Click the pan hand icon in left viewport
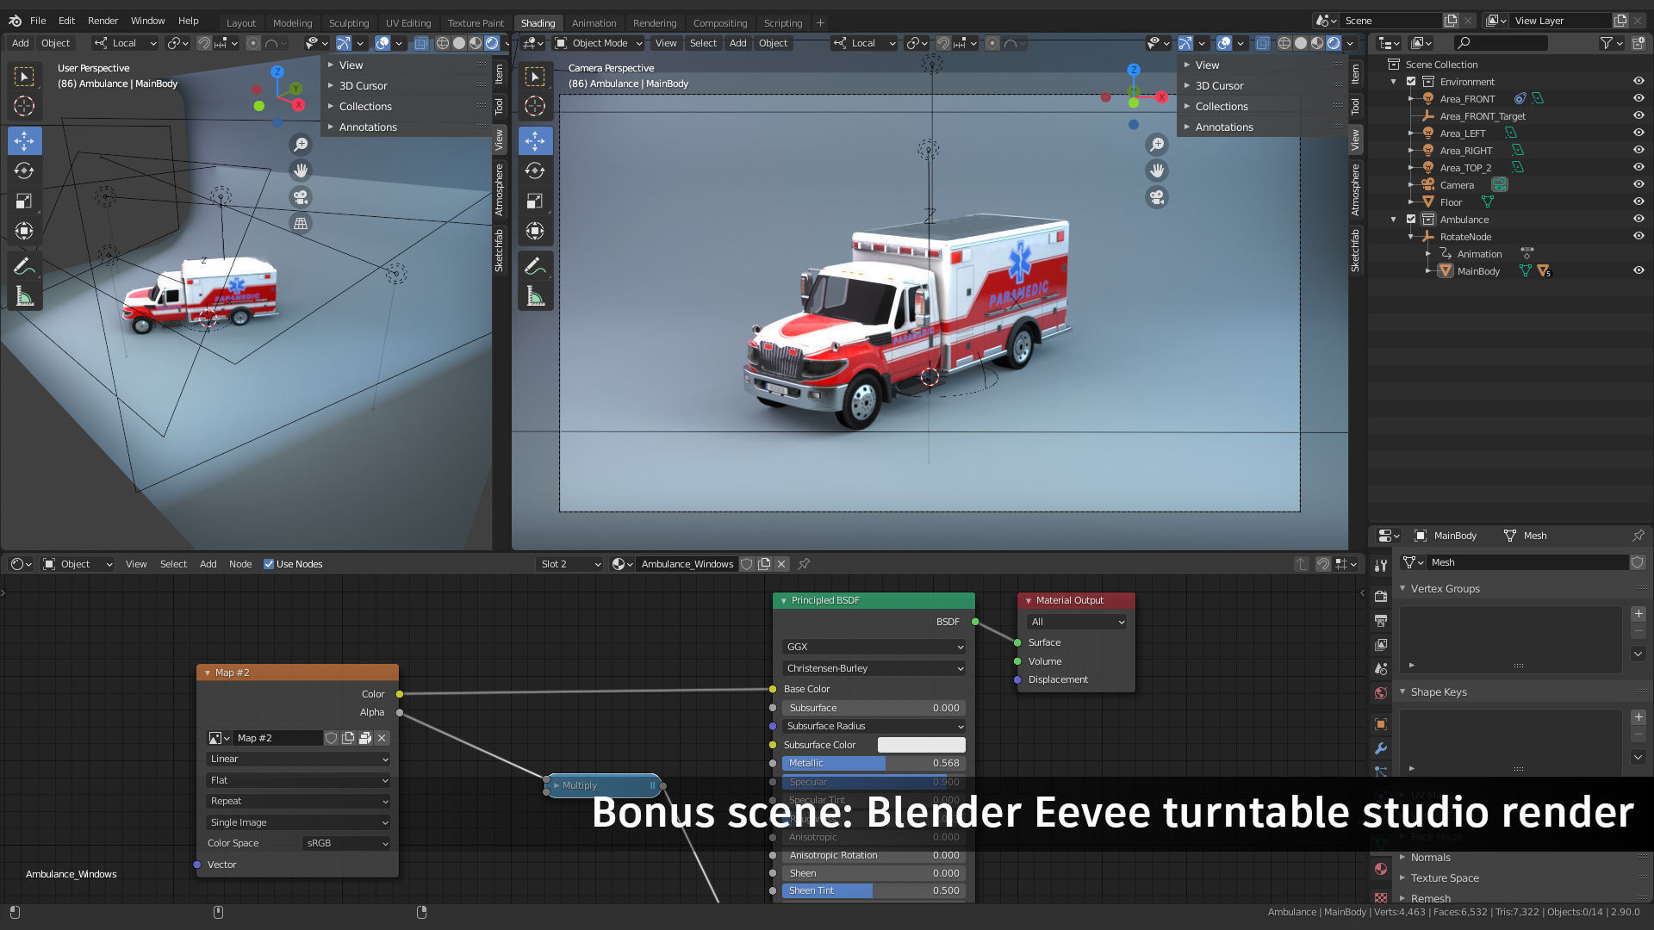The width and height of the screenshot is (1654, 930). point(301,170)
